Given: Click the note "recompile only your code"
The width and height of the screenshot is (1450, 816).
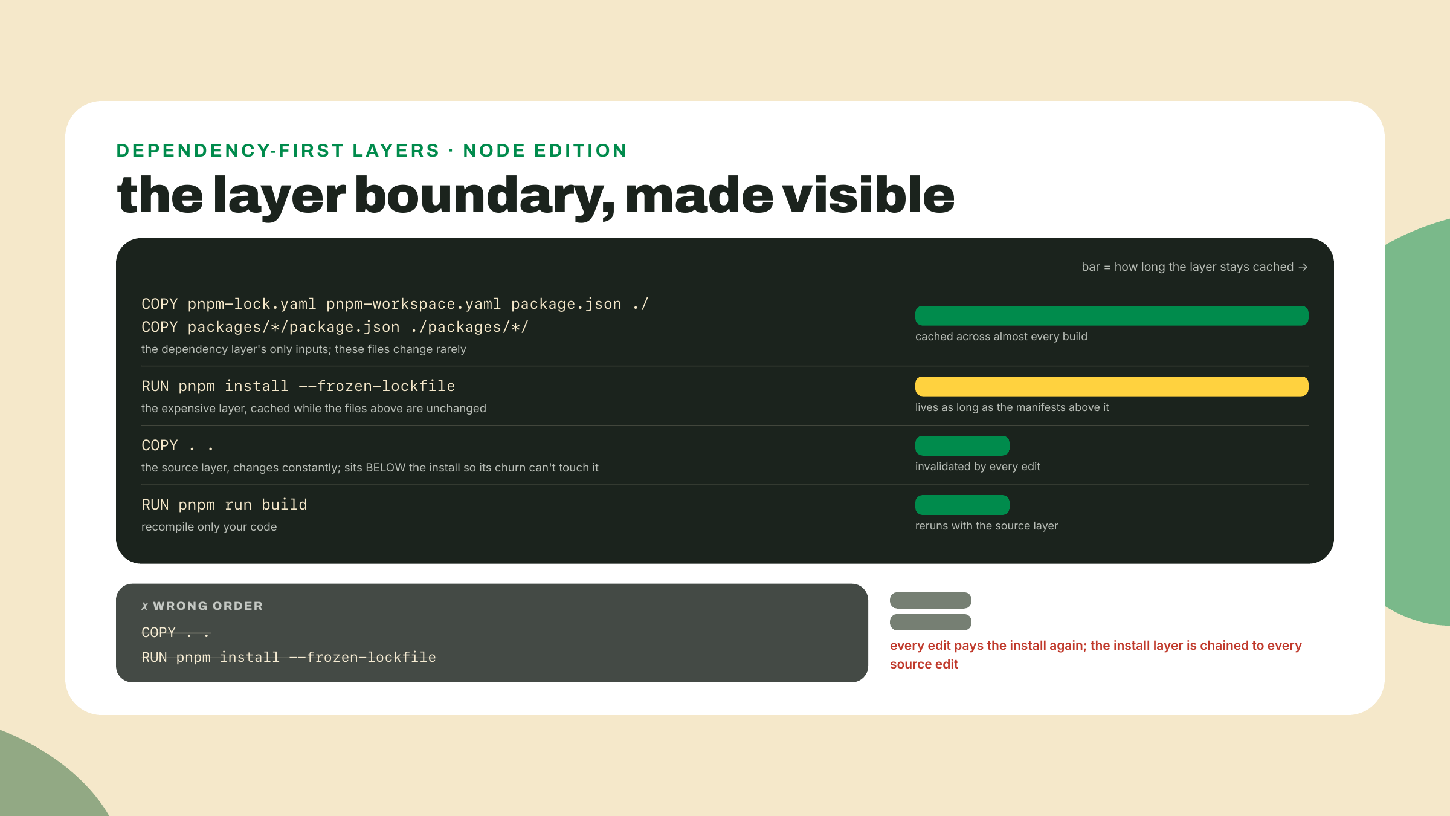Looking at the screenshot, I should tap(209, 527).
